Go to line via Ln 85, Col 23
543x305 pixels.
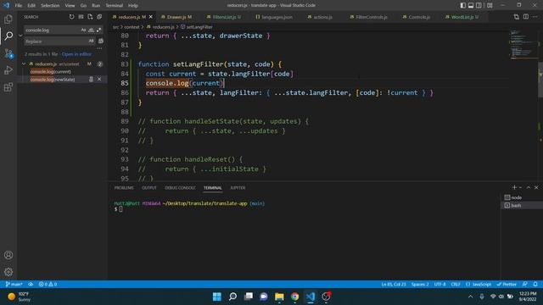click(x=394, y=285)
